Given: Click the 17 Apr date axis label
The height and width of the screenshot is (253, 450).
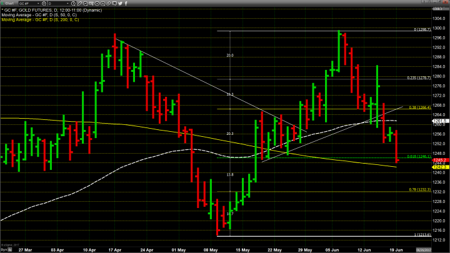Looking at the screenshot, I should click(115, 250).
